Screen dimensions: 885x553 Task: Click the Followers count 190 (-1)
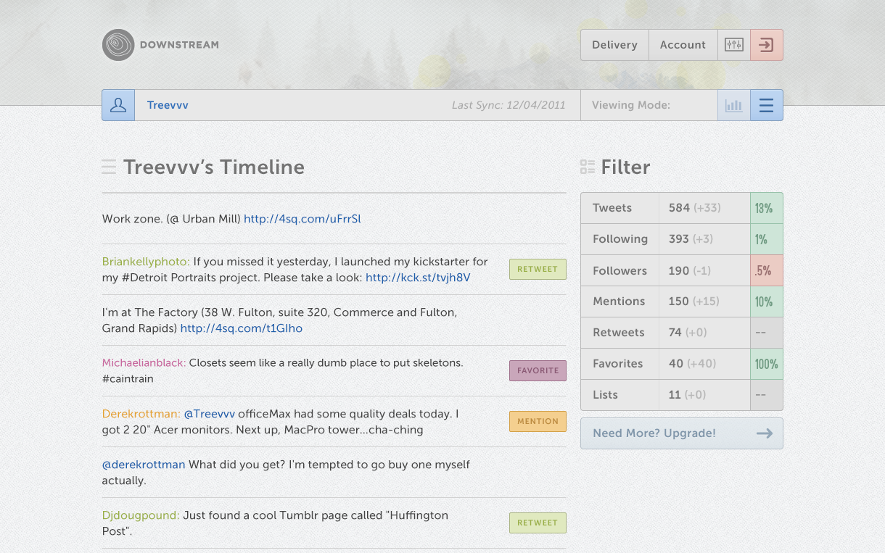point(690,270)
